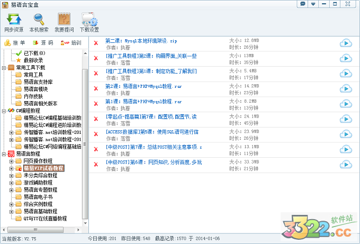This screenshot has height=244, width=360.
Task: Expand the 综合实例教程 folder
Action: [x=11, y=204]
